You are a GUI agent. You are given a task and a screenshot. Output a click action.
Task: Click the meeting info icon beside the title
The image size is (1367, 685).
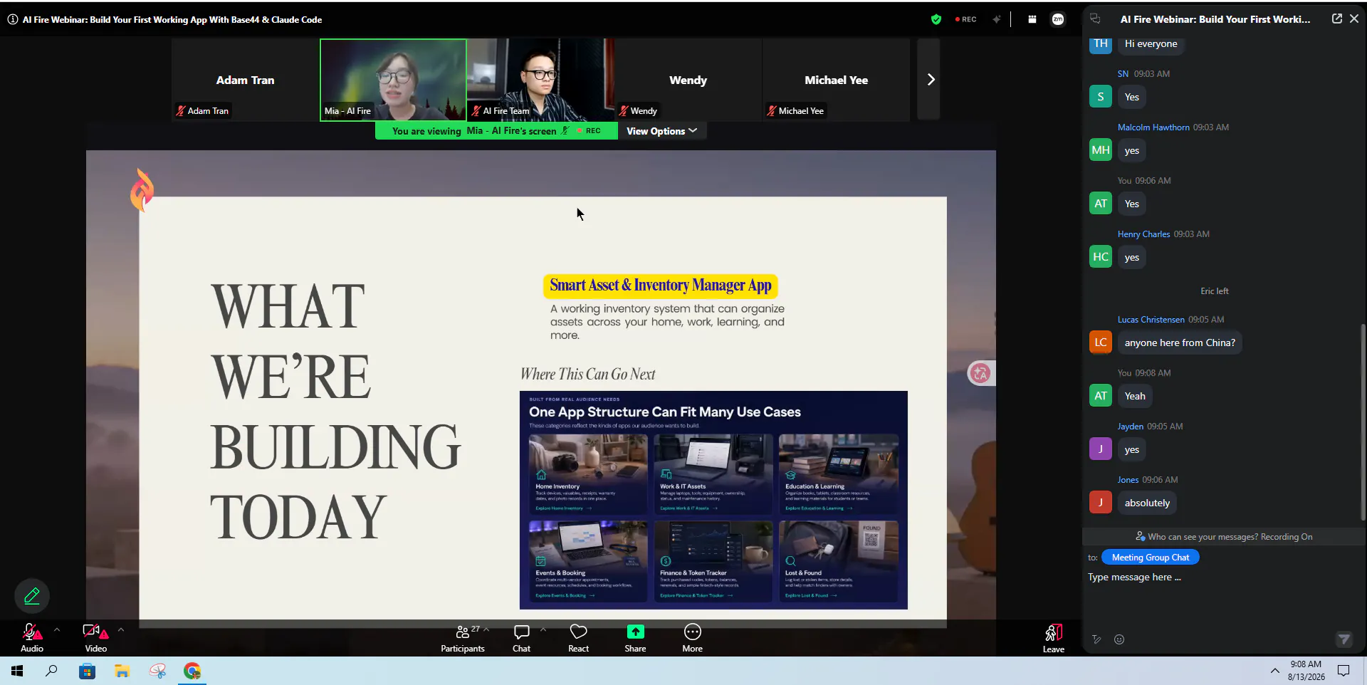click(x=13, y=20)
